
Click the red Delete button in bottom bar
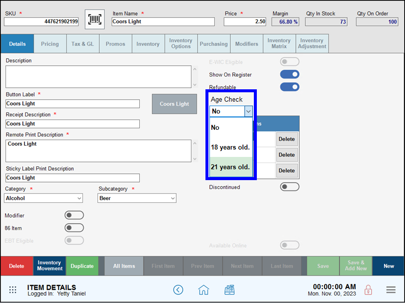point(17,266)
